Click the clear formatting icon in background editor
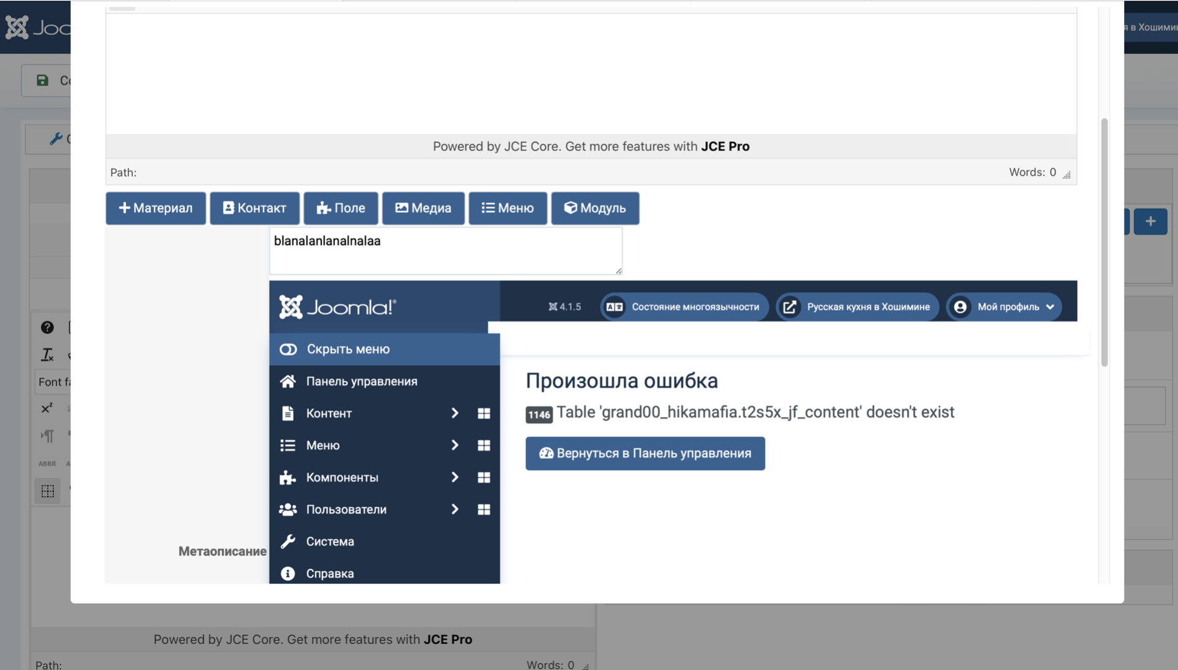The width and height of the screenshot is (1178, 670). (x=47, y=354)
